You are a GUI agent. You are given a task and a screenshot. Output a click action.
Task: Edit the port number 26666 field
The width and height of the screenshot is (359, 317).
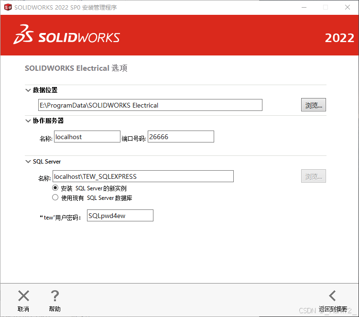[181, 137]
